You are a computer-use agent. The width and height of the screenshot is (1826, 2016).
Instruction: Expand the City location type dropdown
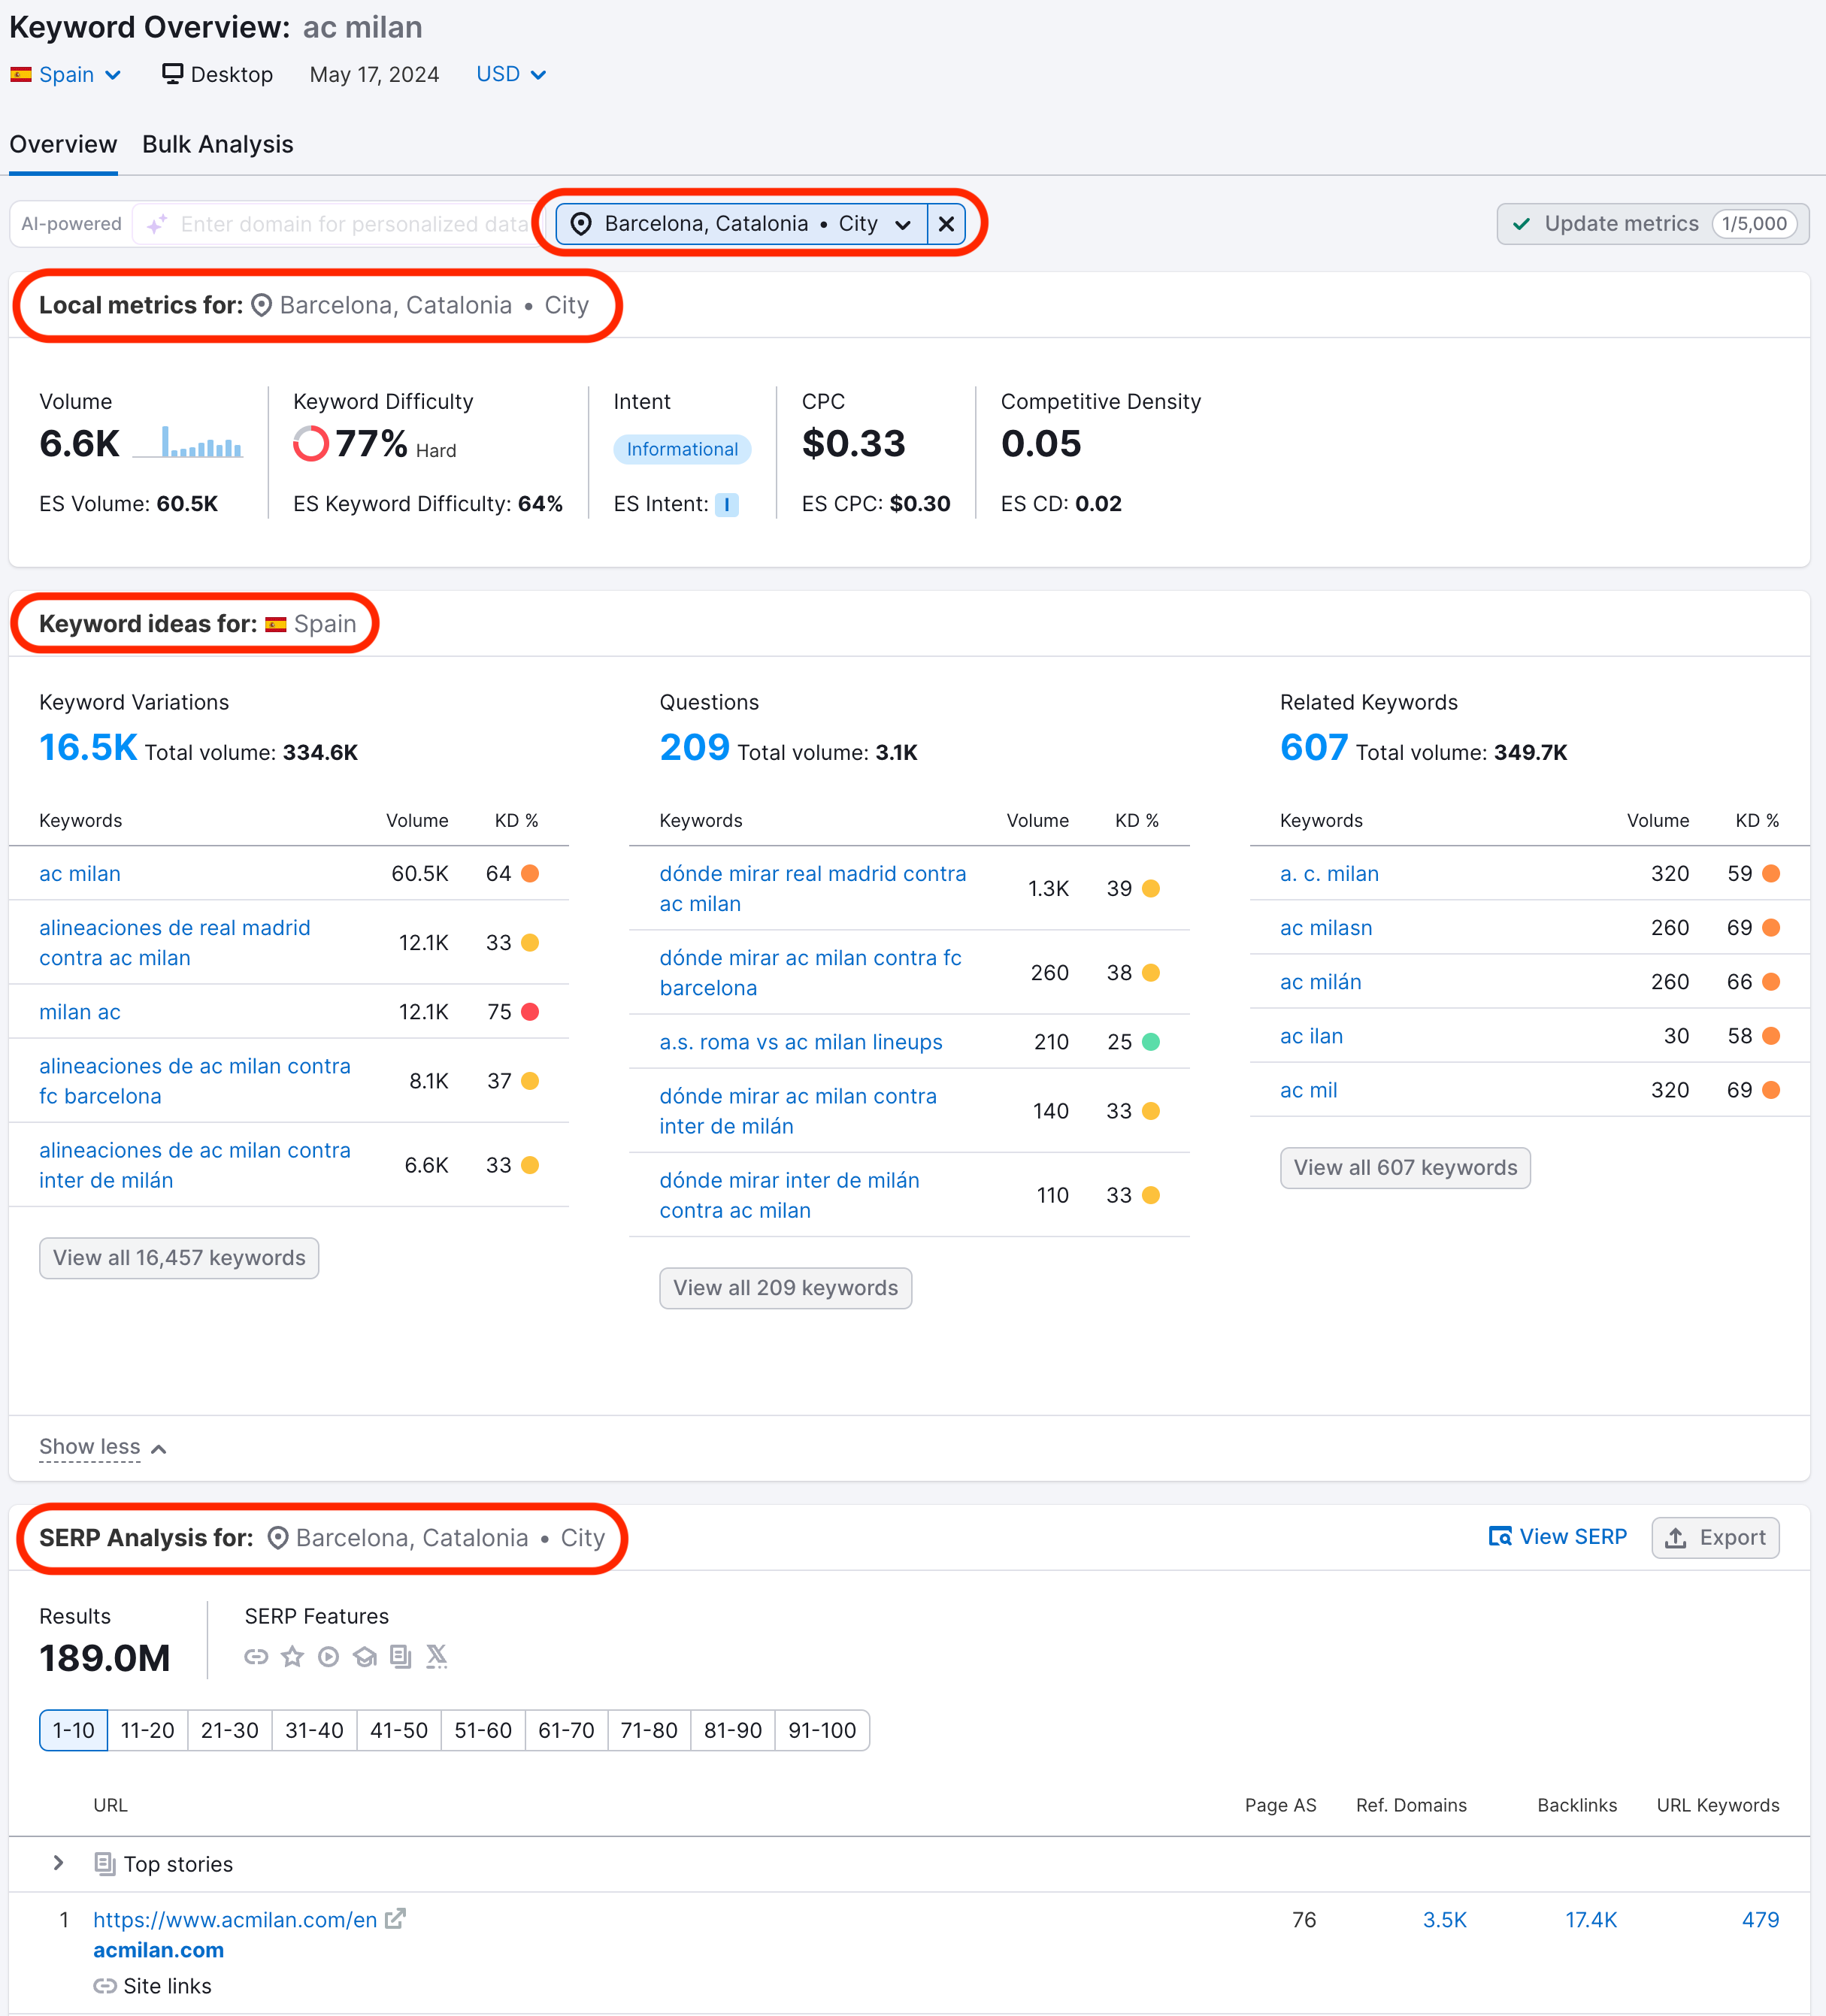click(903, 224)
